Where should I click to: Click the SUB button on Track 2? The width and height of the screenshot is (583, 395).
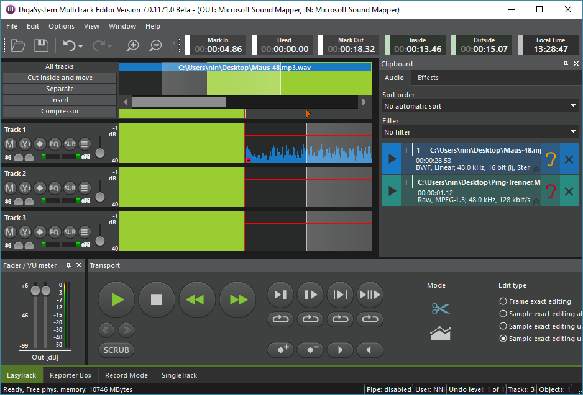(x=70, y=188)
